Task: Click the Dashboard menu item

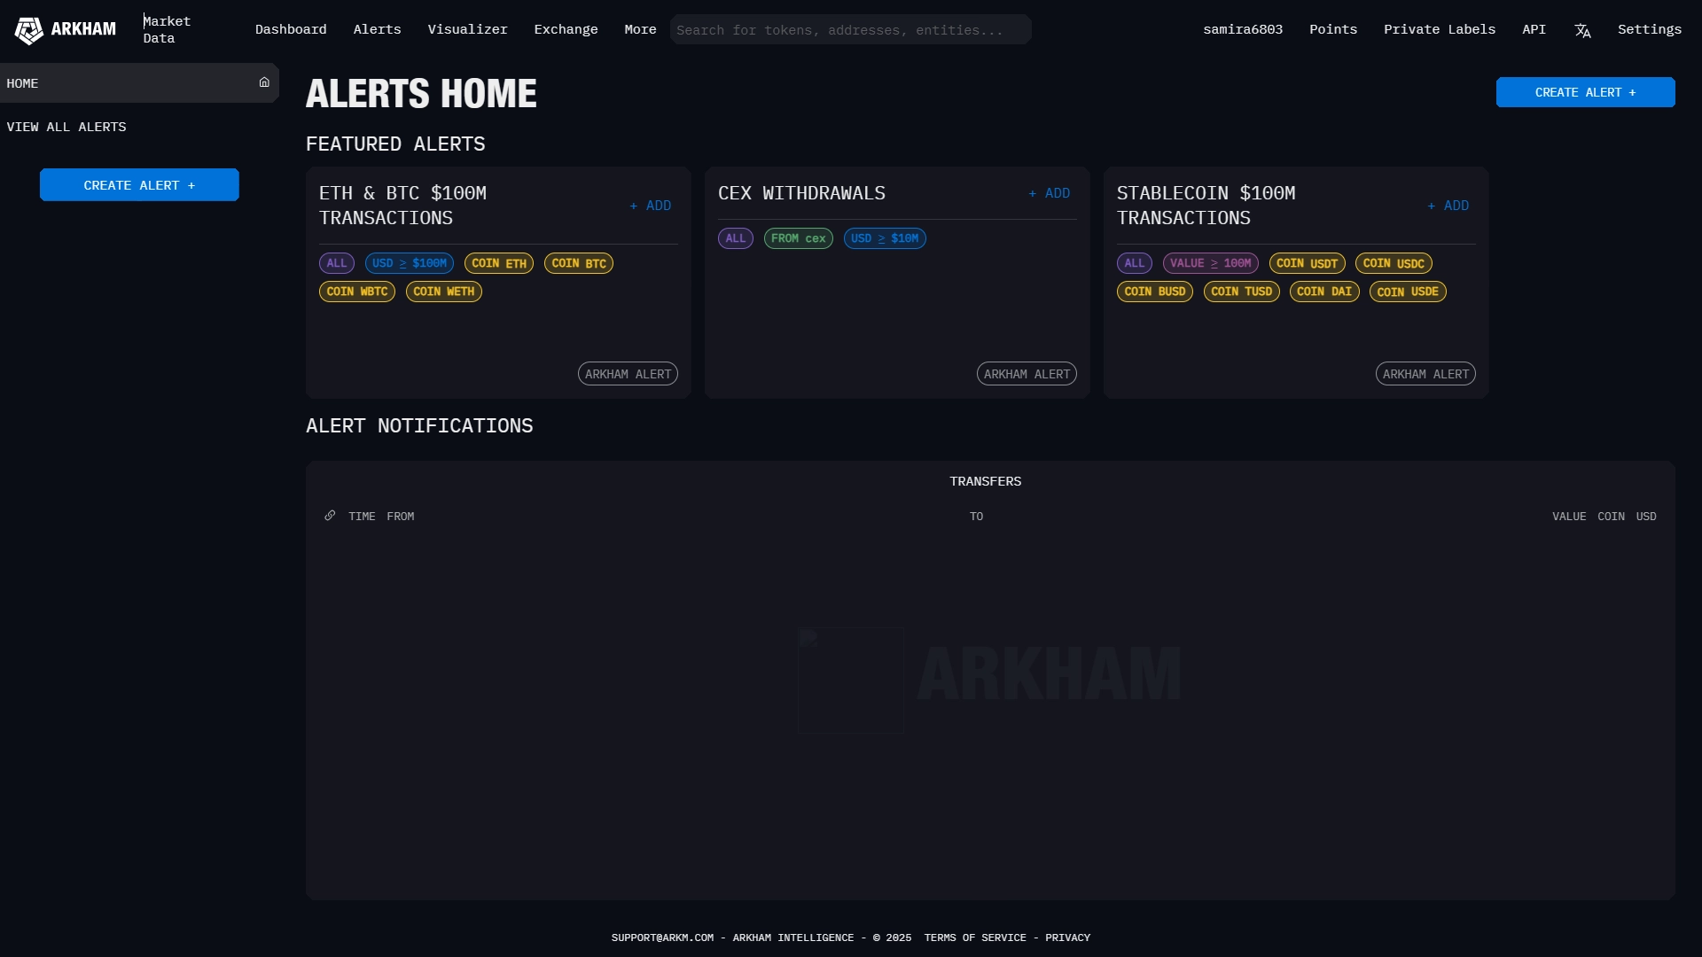Action: pos(290,29)
